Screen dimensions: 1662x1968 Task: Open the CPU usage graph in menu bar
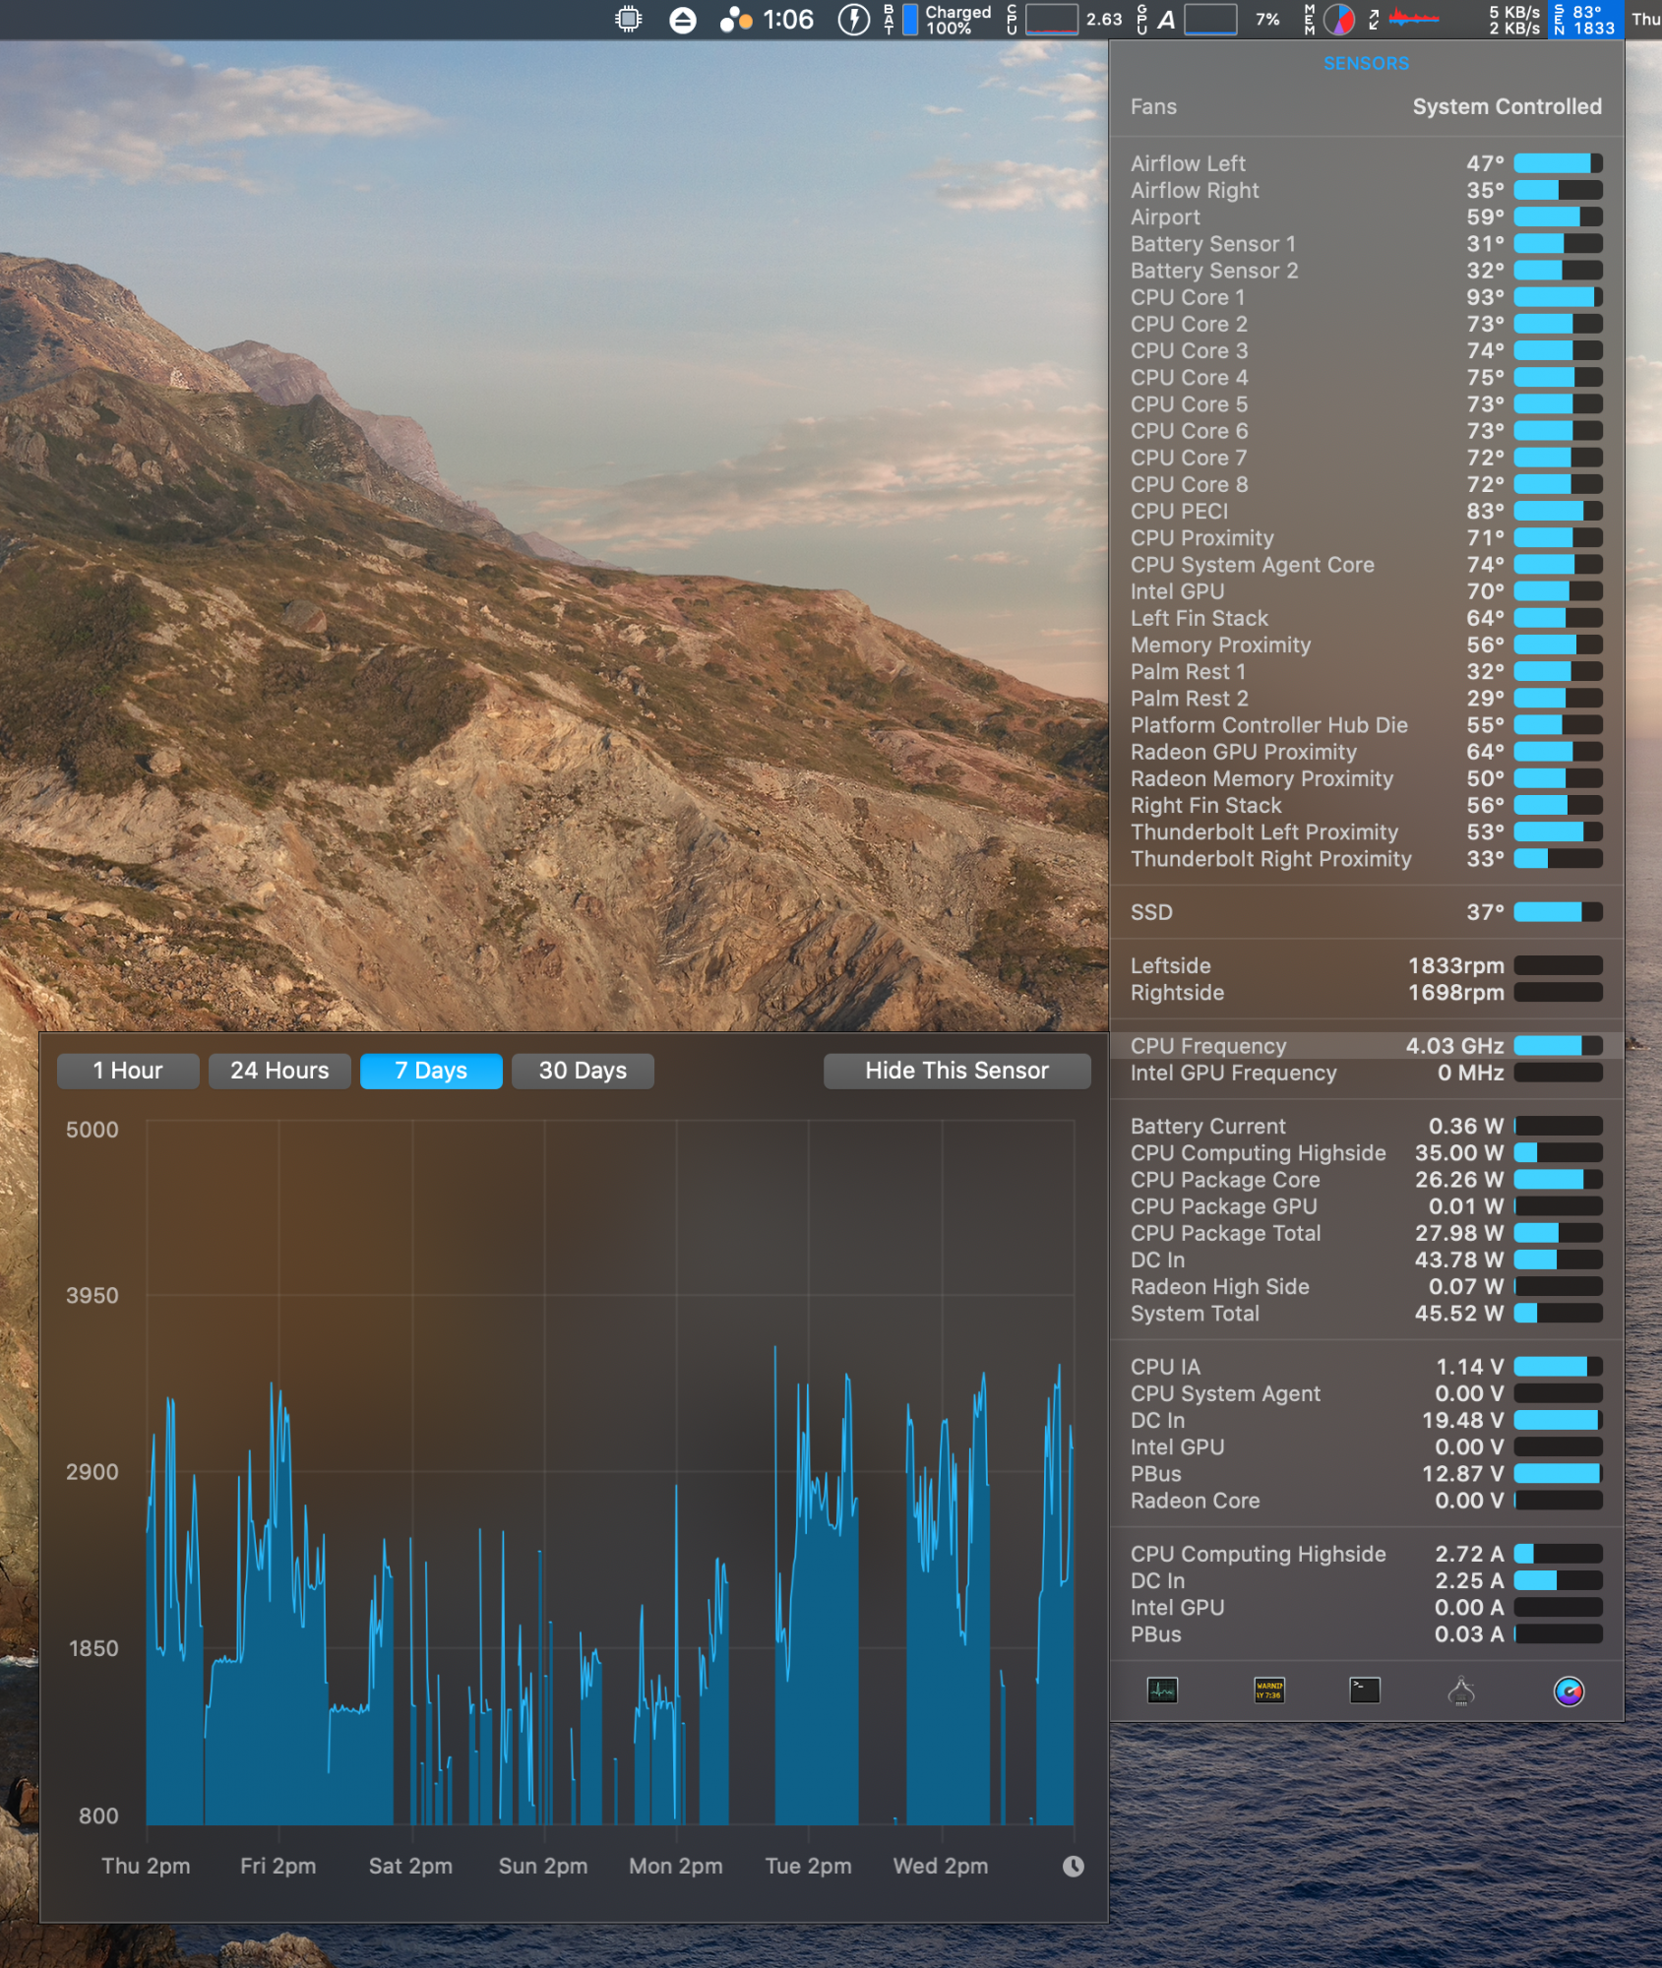[x=1051, y=20]
